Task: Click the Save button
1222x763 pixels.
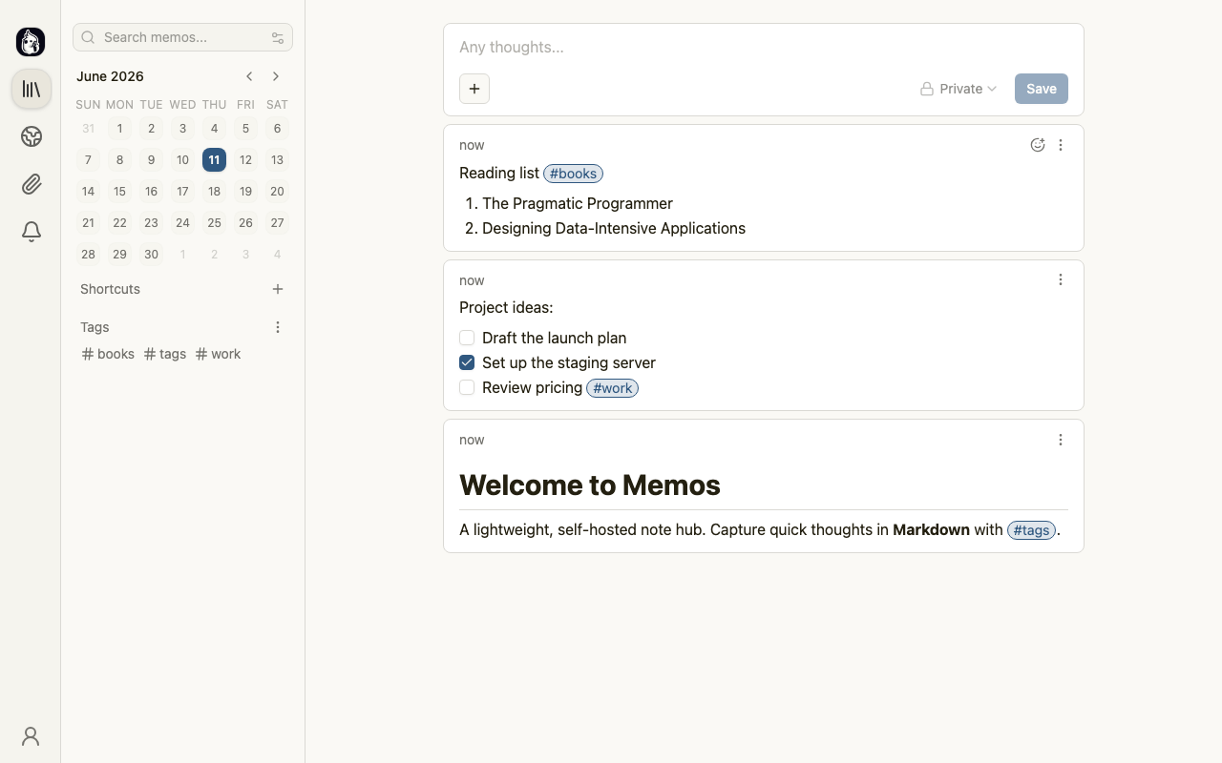Action: coord(1042,89)
